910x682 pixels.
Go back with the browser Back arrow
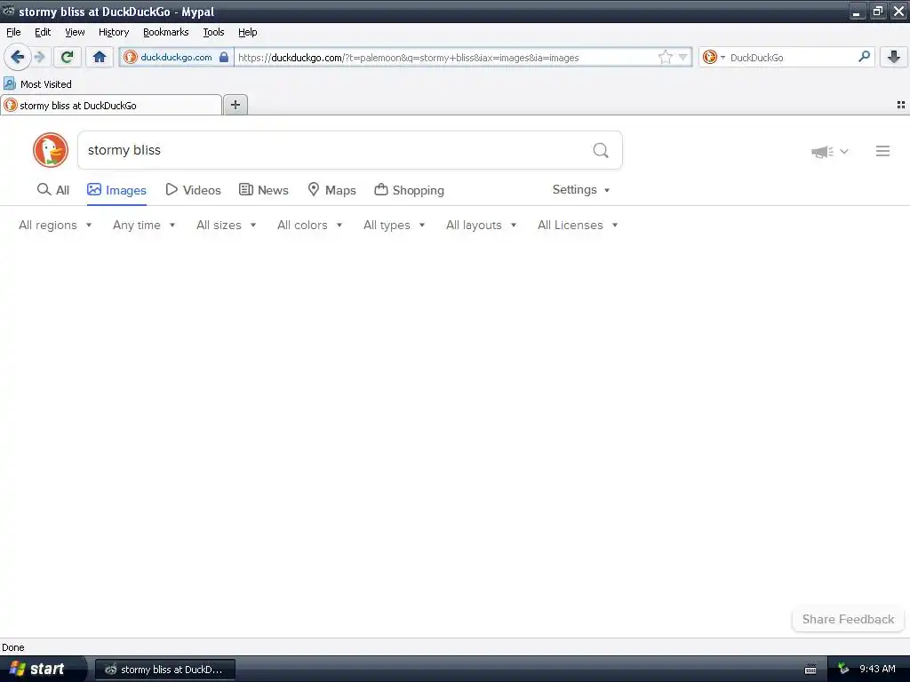pos(18,57)
